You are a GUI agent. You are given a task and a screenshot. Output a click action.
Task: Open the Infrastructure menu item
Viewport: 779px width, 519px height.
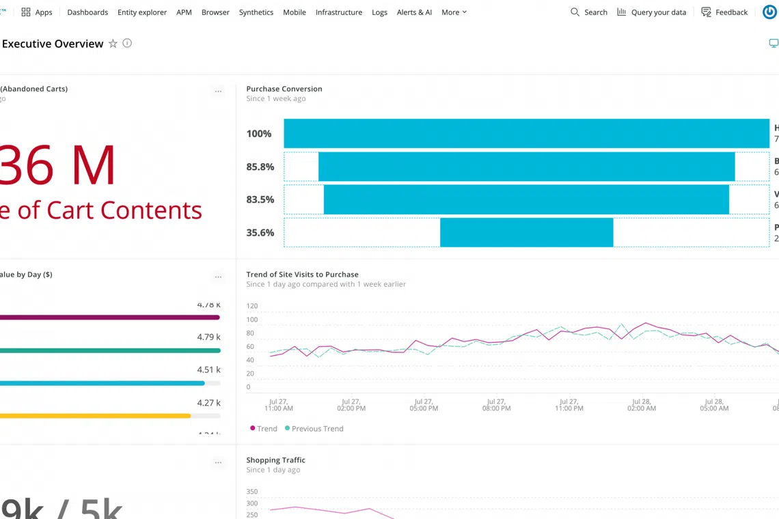[338, 12]
